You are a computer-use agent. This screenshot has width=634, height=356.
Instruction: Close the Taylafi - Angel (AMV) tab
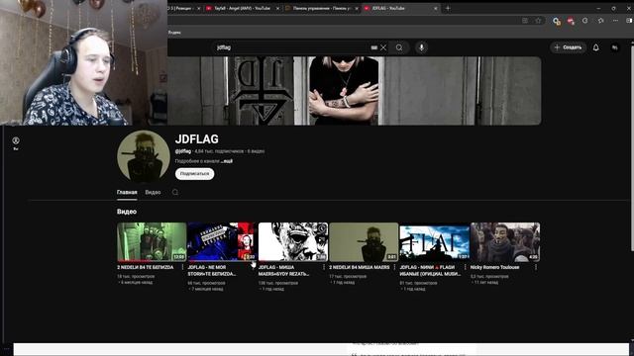pyautogui.click(x=277, y=8)
